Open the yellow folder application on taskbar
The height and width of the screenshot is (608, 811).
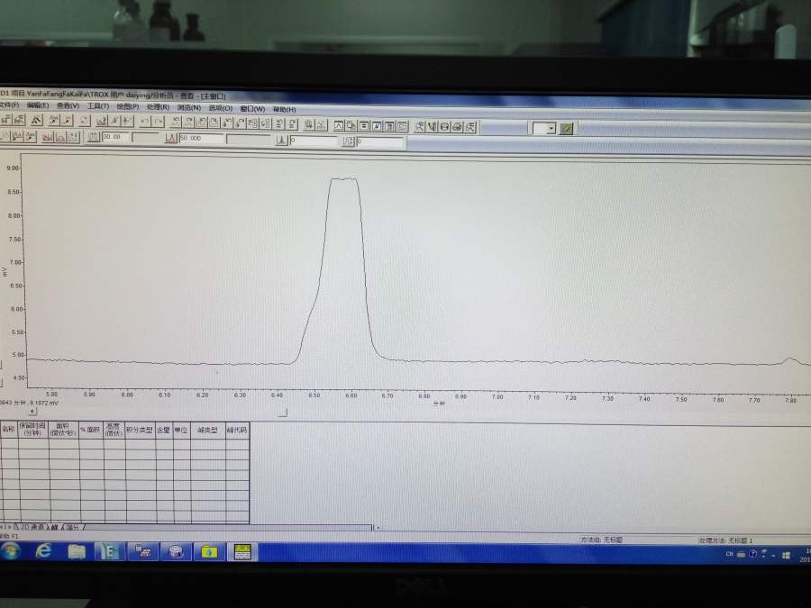tap(208, 552)
